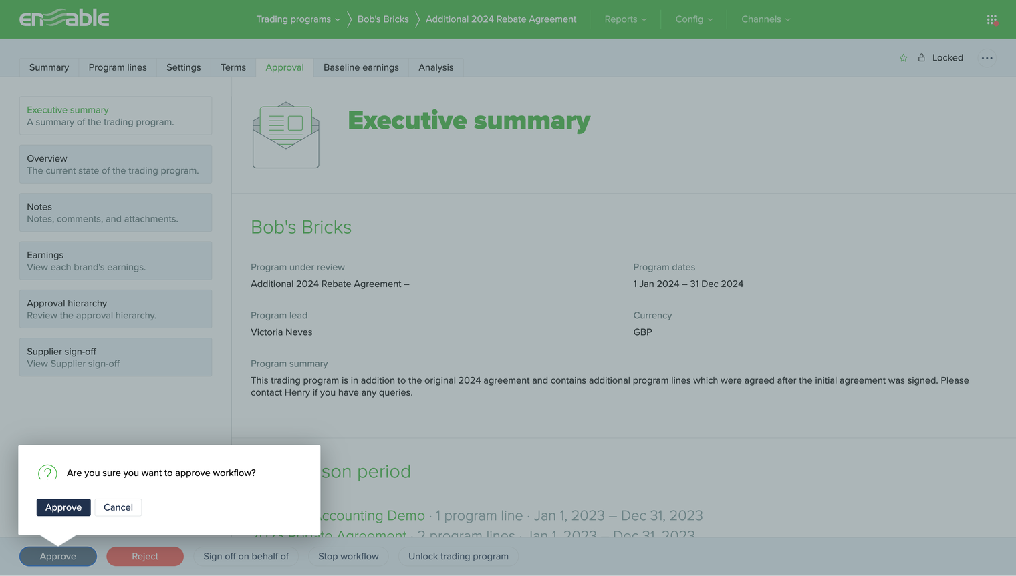Click the bottom bar Approve button

[x=58, y=556]
